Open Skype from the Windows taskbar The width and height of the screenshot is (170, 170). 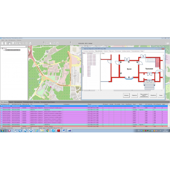53,131
